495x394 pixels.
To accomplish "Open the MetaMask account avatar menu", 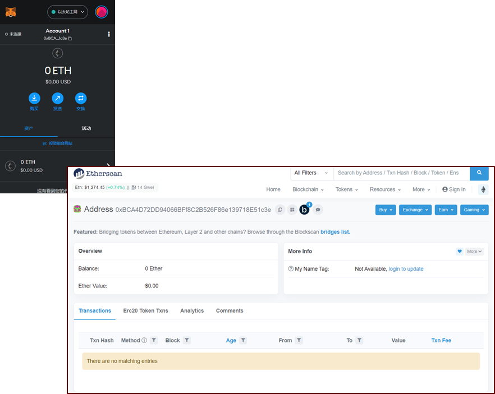I will click(102, 12).
